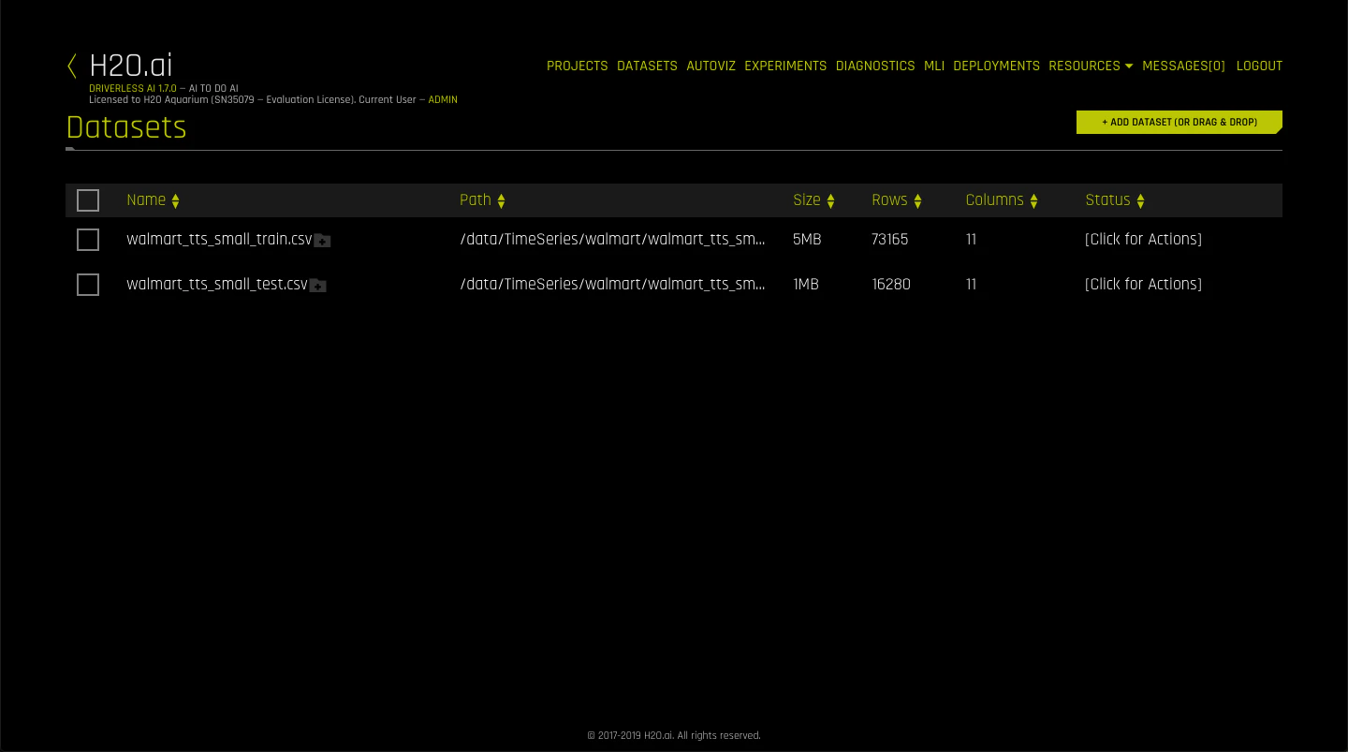Check the box for walmart_tts_small_test.csv
Screen dimensions: 1348x752
(x=88, y=285)
